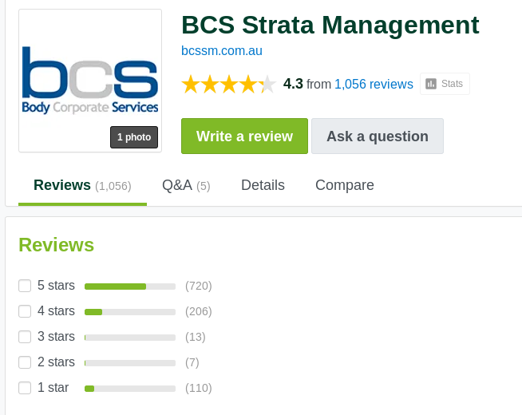Click the 1 star rating bar
Image resolution: width=522 pixels, height=415 pixels.
pos(130,389)
